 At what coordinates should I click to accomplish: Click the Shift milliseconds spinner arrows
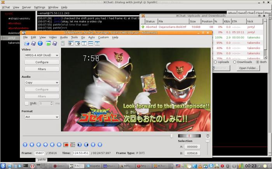click(x=52, y=103)
